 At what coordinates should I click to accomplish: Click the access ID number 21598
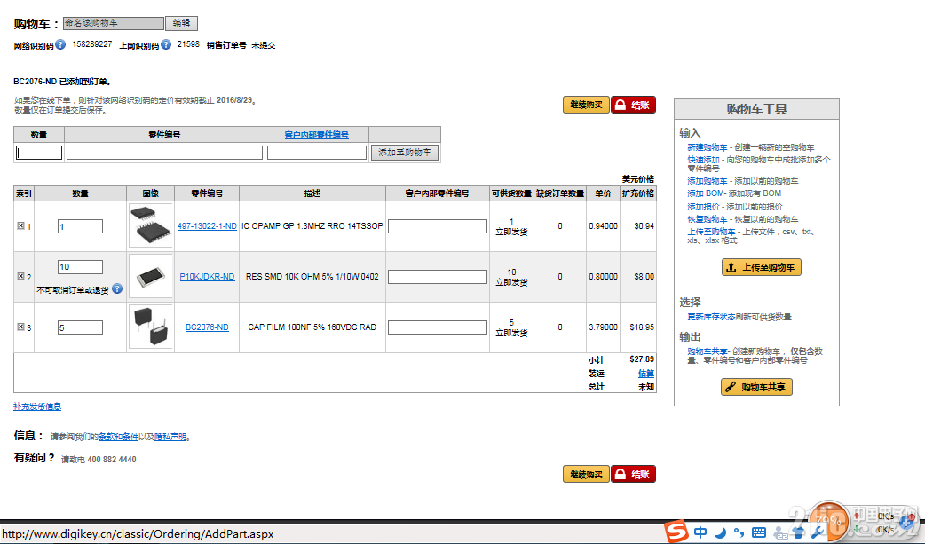[x=188, y=44]
